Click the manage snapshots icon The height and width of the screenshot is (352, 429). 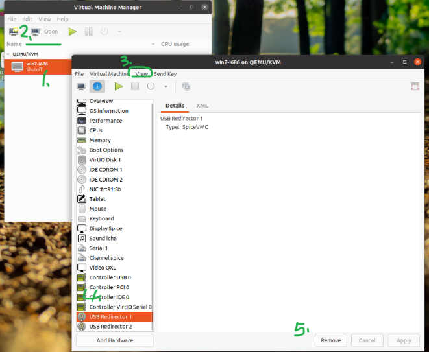tap(186, 87)
